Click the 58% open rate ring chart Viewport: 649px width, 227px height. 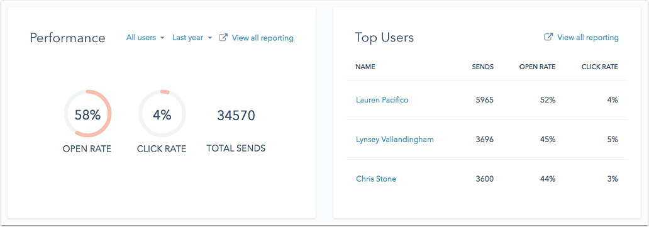pos(87,113)
